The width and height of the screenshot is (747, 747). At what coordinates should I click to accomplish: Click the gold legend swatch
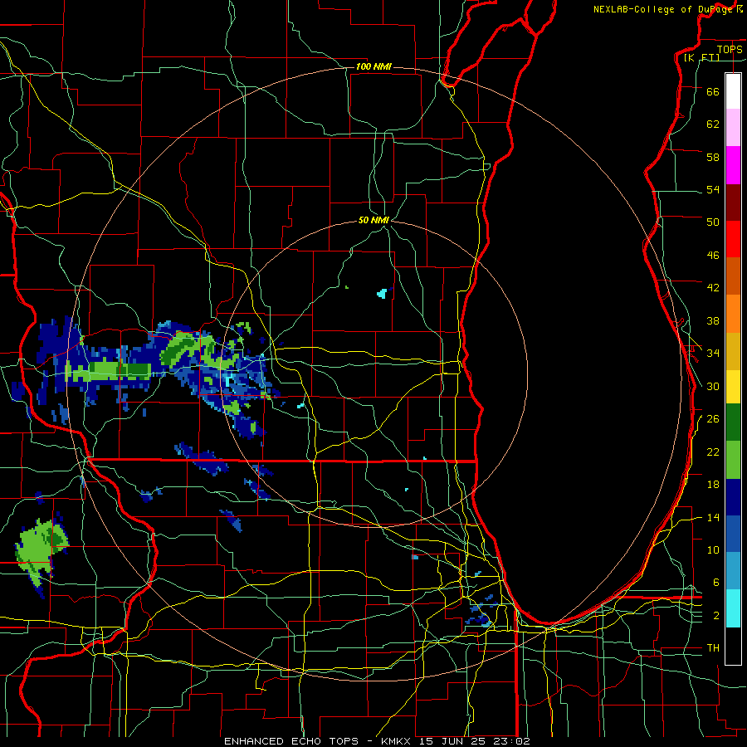[x=733, y=351]
